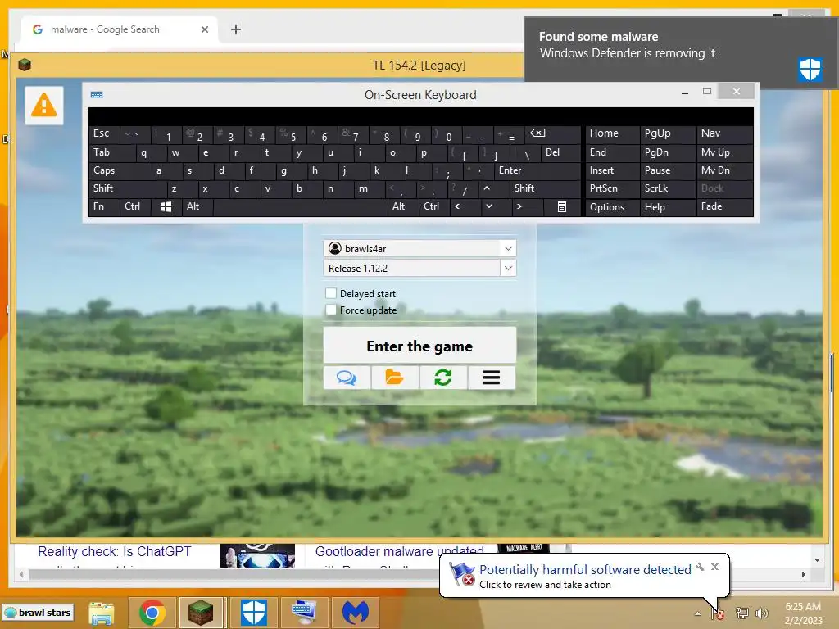This screenshot has height=629, width=839.
Task: Expand the Release 1.12.2 version dropdown
Action: point(508,268)
